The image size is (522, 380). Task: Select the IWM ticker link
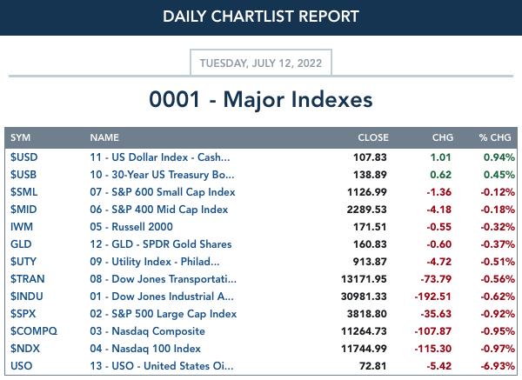22,227
